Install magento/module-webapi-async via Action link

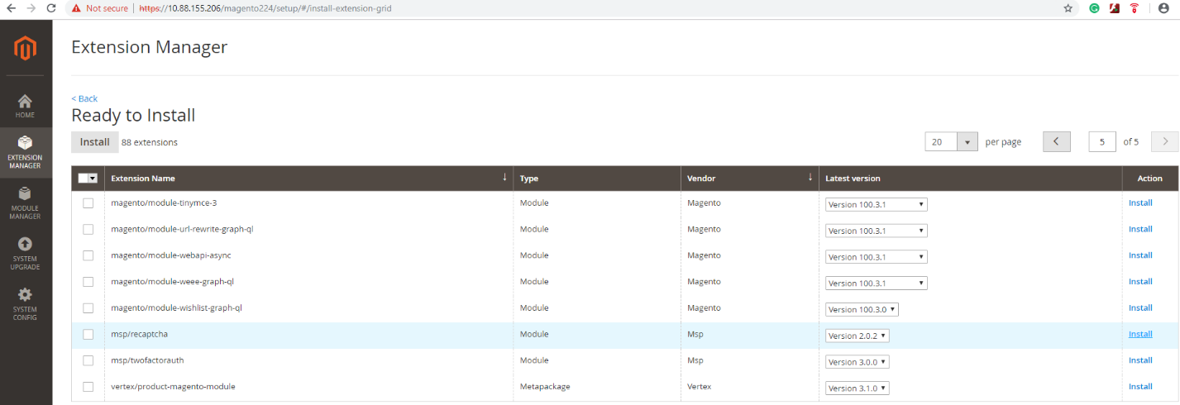click(x=1140, y=255)
